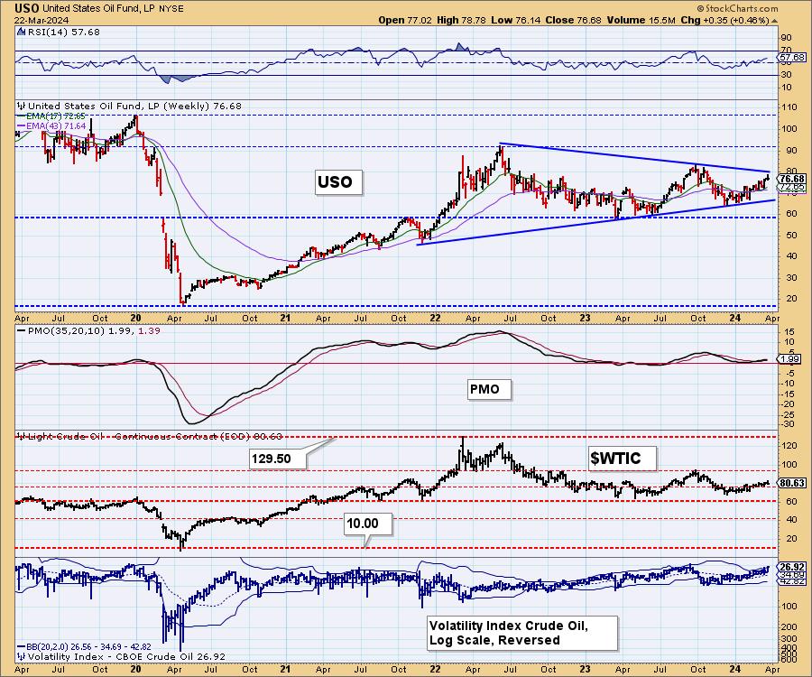This screenshot has height=677, width=812.
Task: Click the Open 77.02 value in header
Action: (x=403, y=20)
